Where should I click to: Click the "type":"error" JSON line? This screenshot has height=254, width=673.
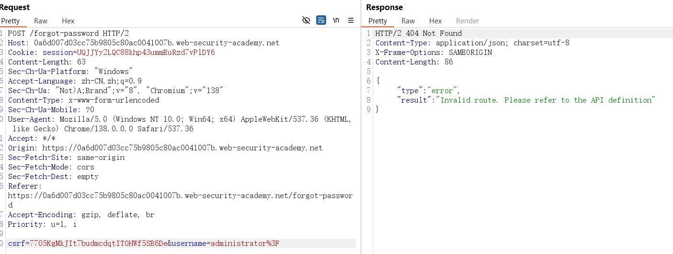tap(429, 91)
